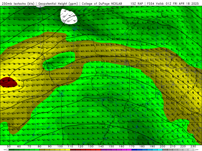Click the 130 label on the color scale

(91, 146)
